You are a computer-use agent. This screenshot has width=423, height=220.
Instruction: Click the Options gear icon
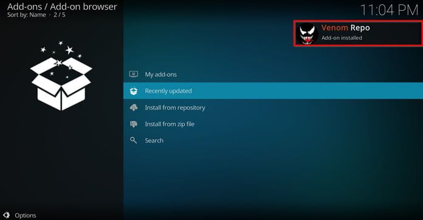click(x=7, y=215)
